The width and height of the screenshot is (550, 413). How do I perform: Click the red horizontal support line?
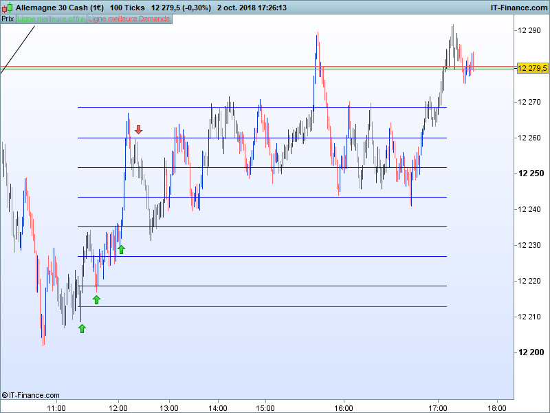(x=262, y=306)
